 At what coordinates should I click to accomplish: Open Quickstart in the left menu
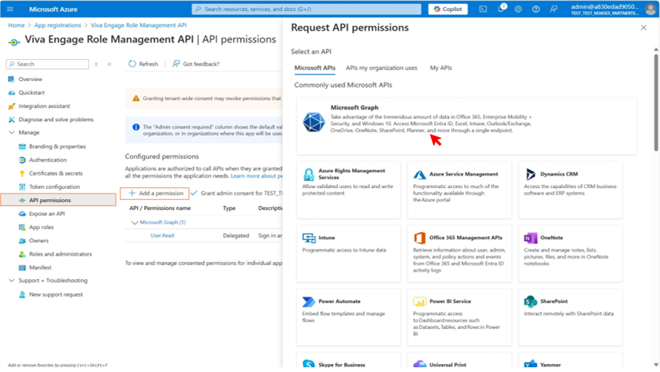tap(32, 93)
